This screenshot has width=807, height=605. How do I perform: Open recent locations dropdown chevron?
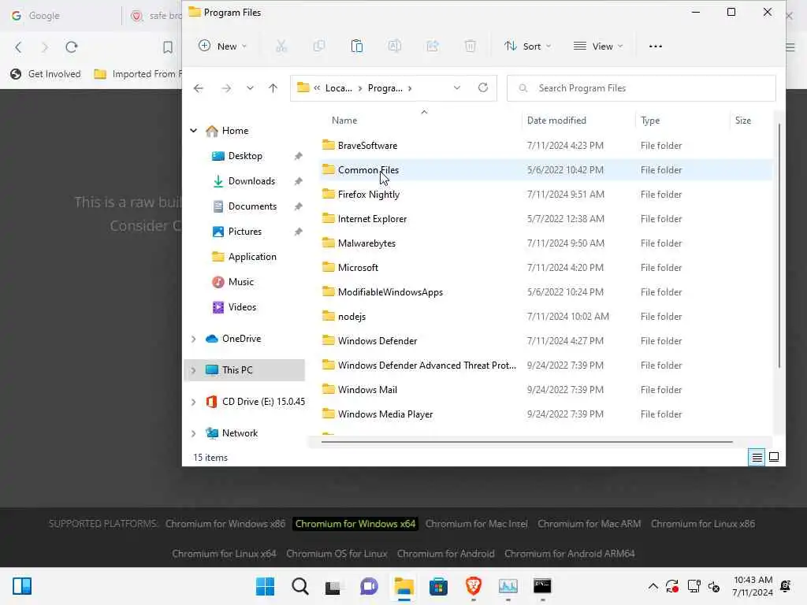tap(250, 88)
